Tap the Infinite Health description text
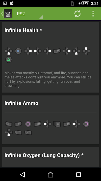 pyautogui.click(x=48, y=79)
